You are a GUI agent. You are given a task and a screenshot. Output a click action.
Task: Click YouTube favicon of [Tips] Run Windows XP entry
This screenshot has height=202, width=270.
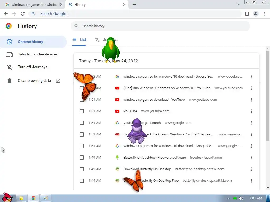tap(117, 88)
